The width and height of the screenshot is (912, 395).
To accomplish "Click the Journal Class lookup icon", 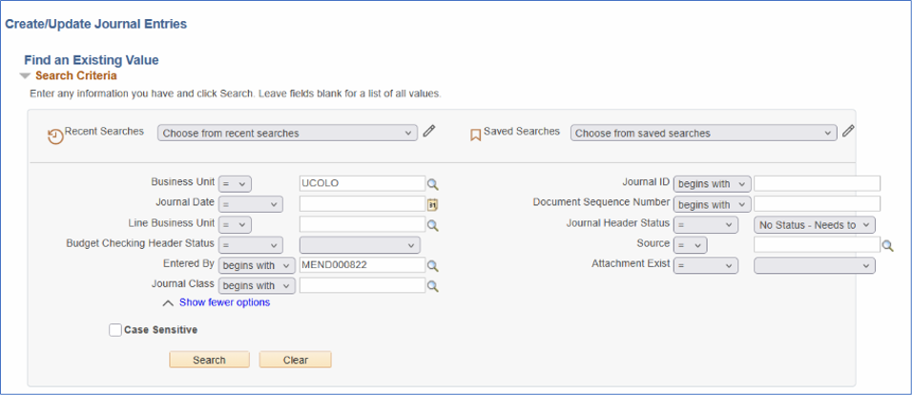I will coord(432,285).
